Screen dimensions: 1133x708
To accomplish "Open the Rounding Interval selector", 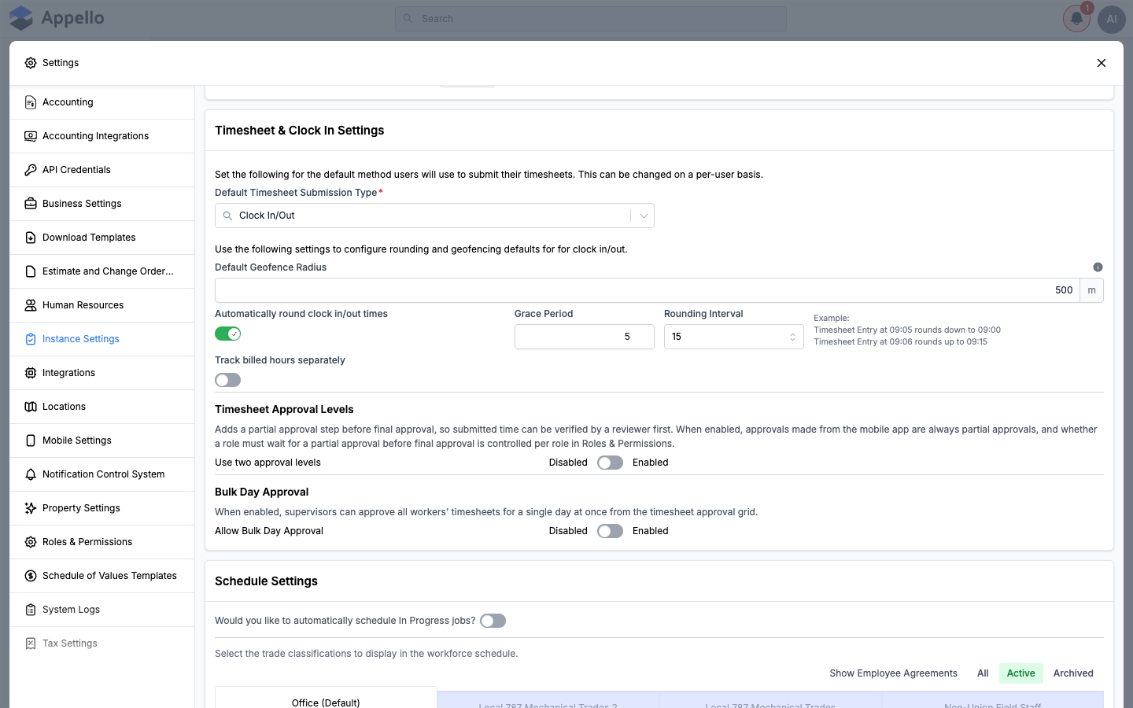I will tap(733, 337).
